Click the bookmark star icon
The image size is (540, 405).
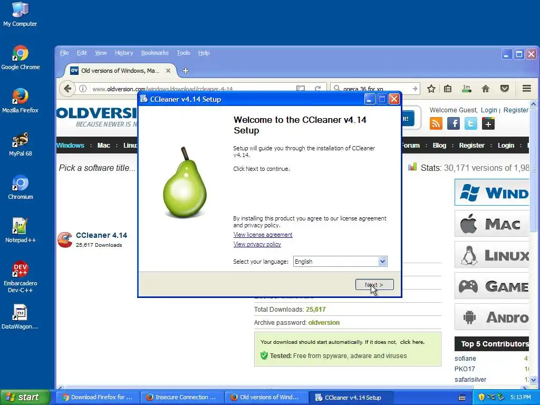[x=431, y=89]
